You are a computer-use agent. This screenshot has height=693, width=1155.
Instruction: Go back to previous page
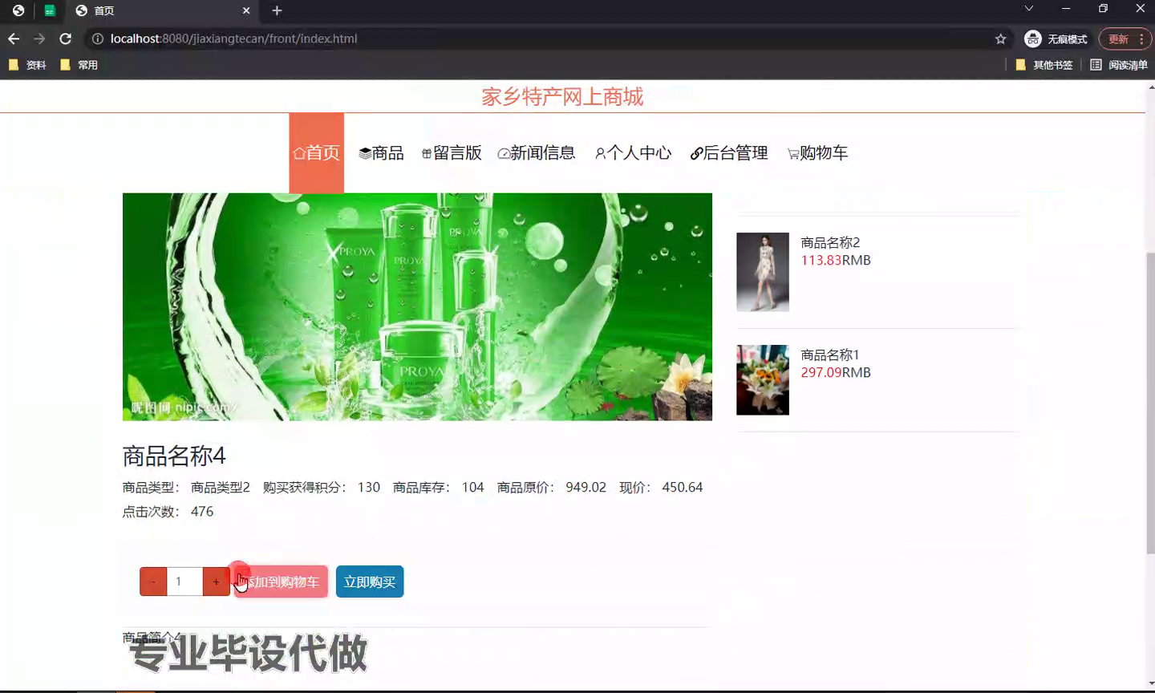[x=14, y=38]
